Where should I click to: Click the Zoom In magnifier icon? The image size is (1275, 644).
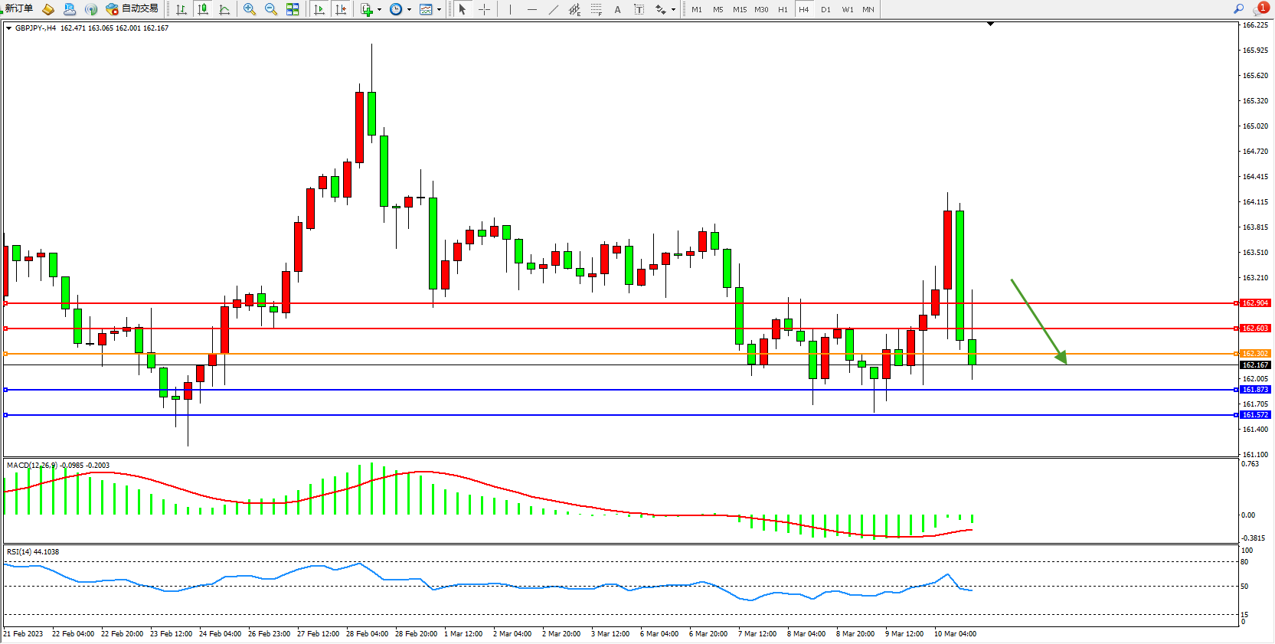tap(249, 9)
